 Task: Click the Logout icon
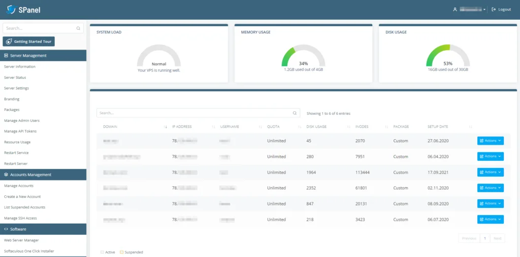[x=494, y=9]
